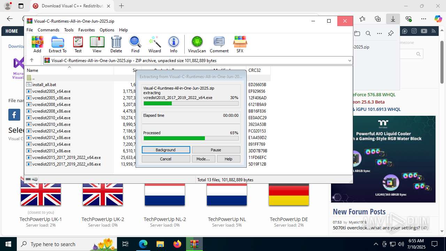Expand the archive path dropdown arrow
This screenshot has height=251, width=446.
[349, 60]
